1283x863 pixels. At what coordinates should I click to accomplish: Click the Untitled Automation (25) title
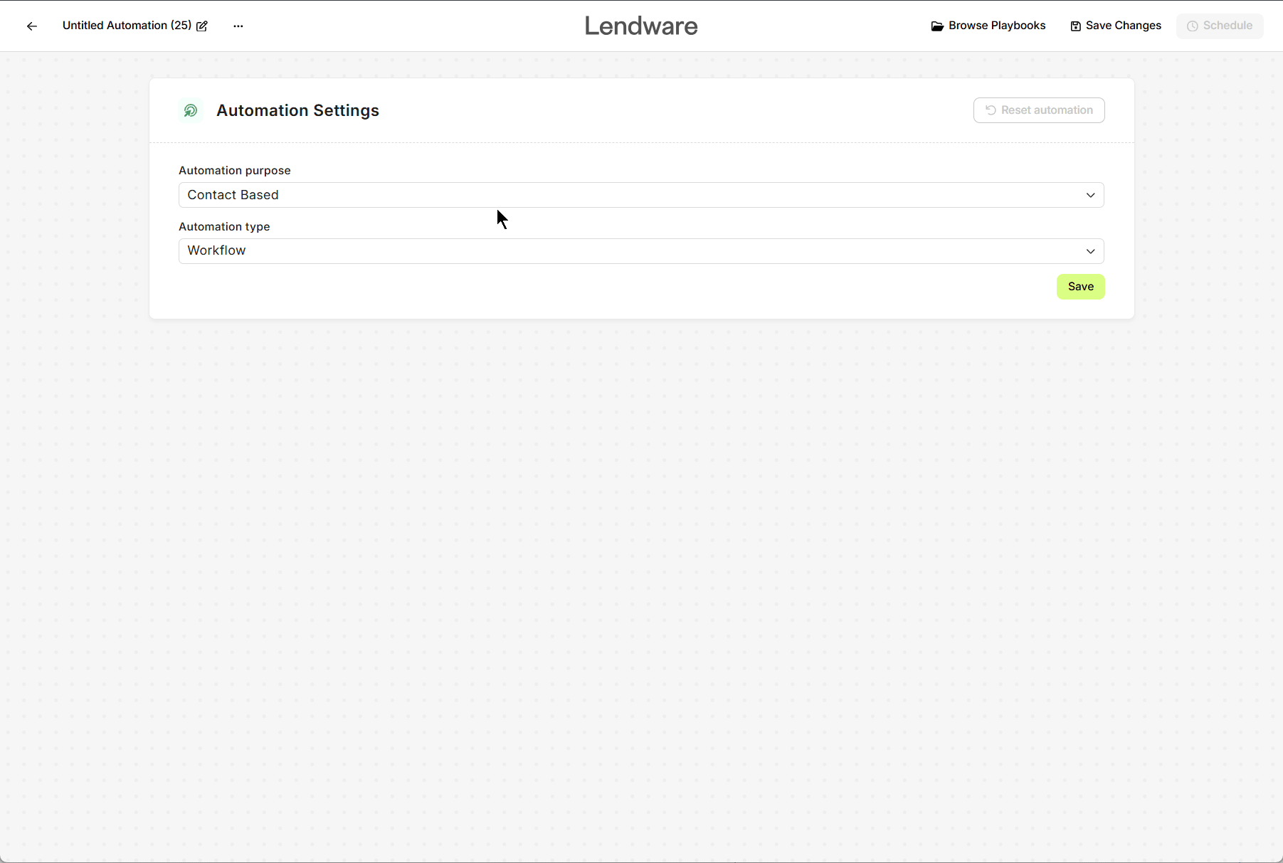pyautogui.click(x=127, y=26)
